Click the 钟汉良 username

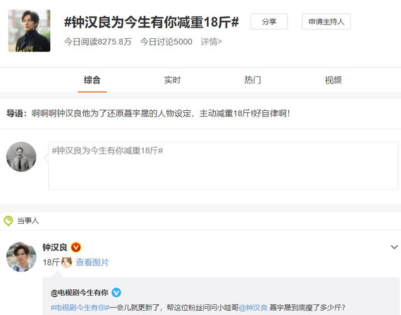[55, 247]
